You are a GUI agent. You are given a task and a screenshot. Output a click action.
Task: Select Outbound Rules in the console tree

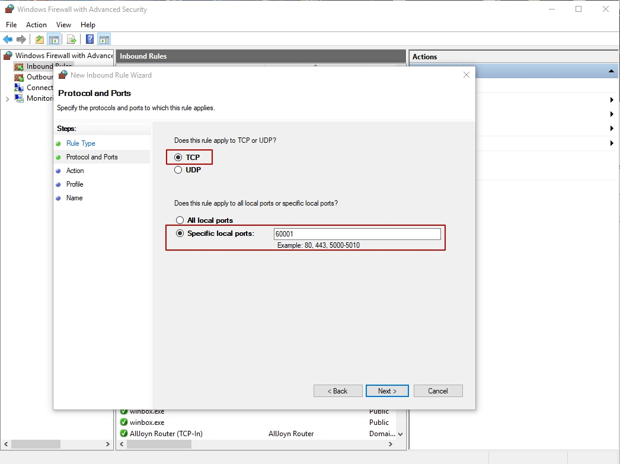pos(40,76)
